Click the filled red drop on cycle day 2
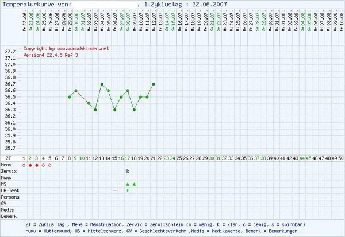Image resolution: width=345 pixels, height=237 pixels. (x=30, y=165)
